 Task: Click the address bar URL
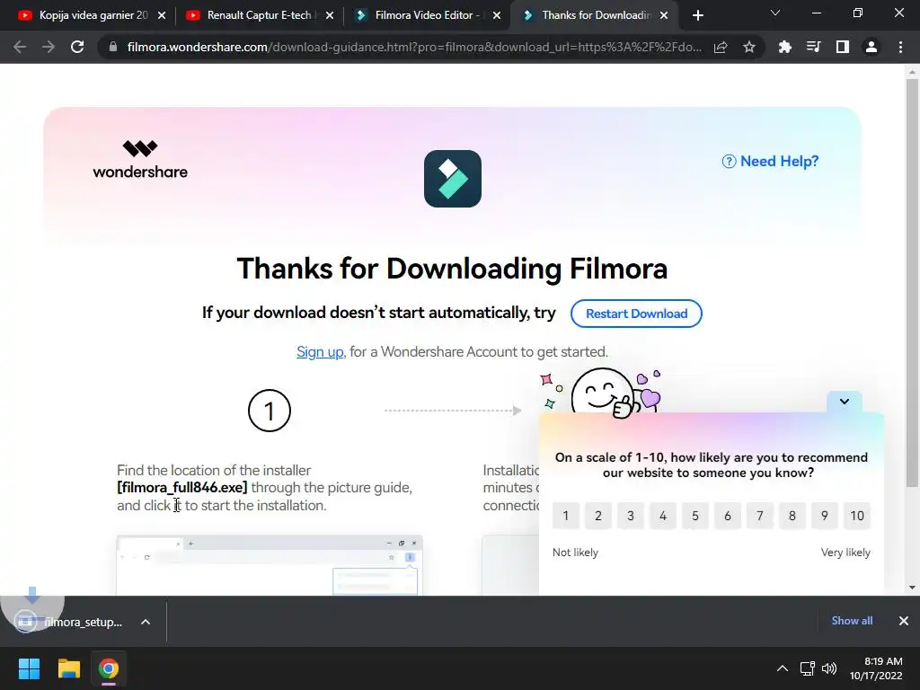point(413,47)
